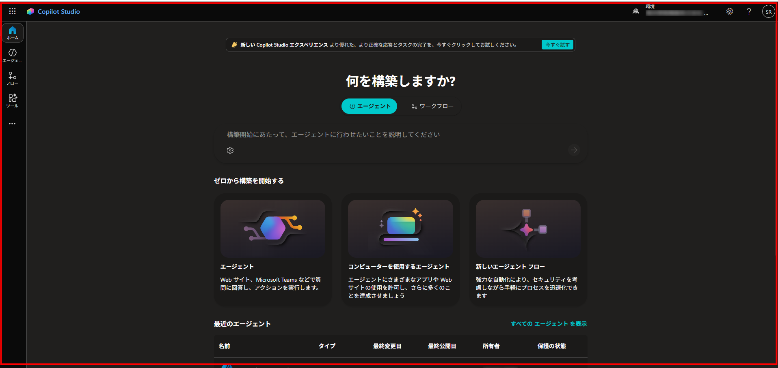Click コンピューターを使用するエージェント card title
The width and height of the screenshot is (778, 368).
(x=399, y=267)
